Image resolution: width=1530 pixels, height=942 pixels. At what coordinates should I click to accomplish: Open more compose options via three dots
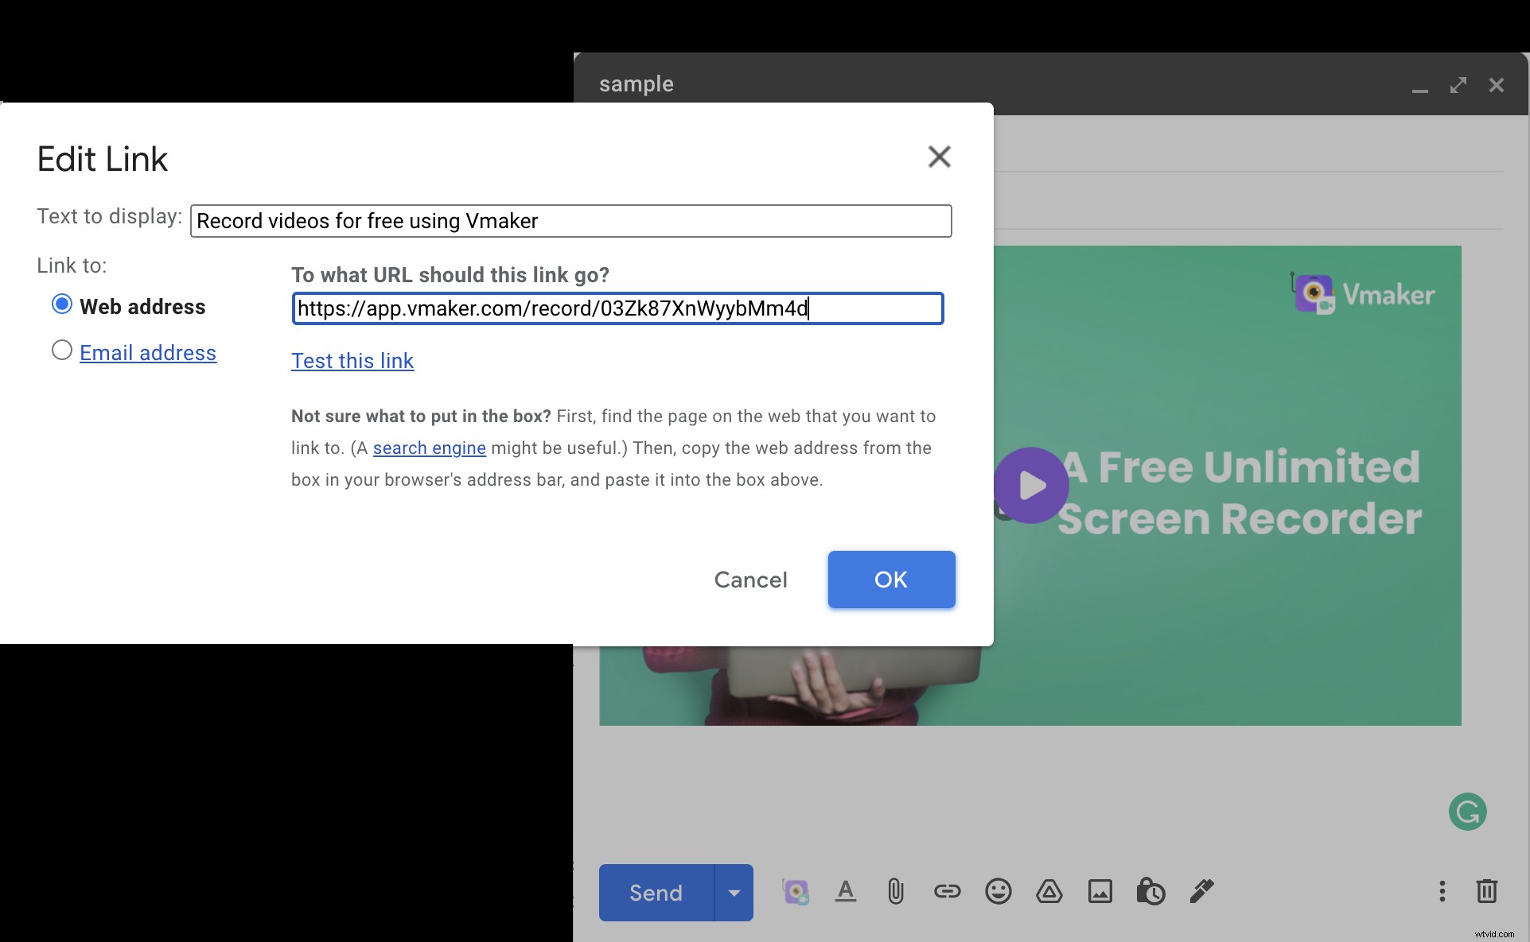(x=1441, y=892)
